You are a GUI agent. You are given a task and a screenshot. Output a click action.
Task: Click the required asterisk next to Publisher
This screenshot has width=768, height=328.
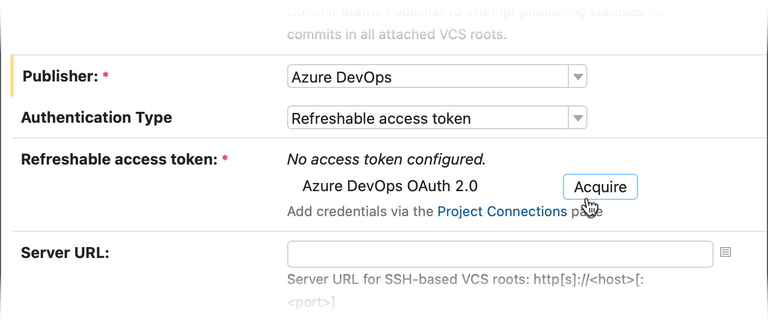pyautogui.click(x=104, y=73)
